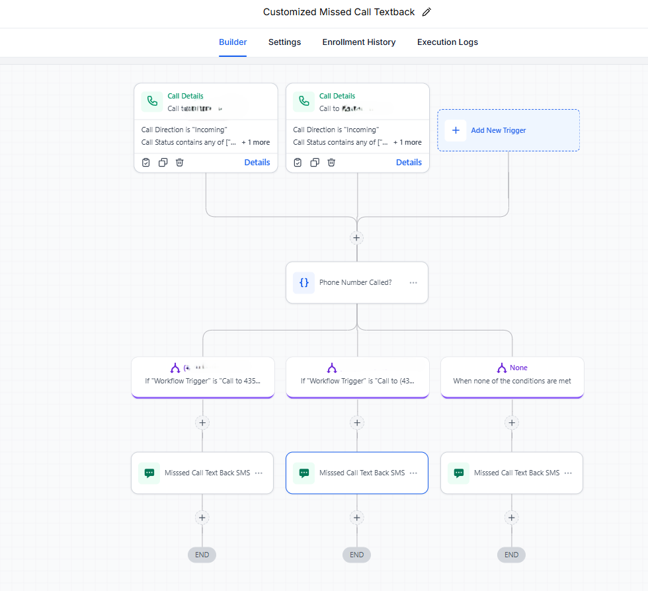
Task: Open Details of the left Call Details trigger
Action: click(257, 163)
